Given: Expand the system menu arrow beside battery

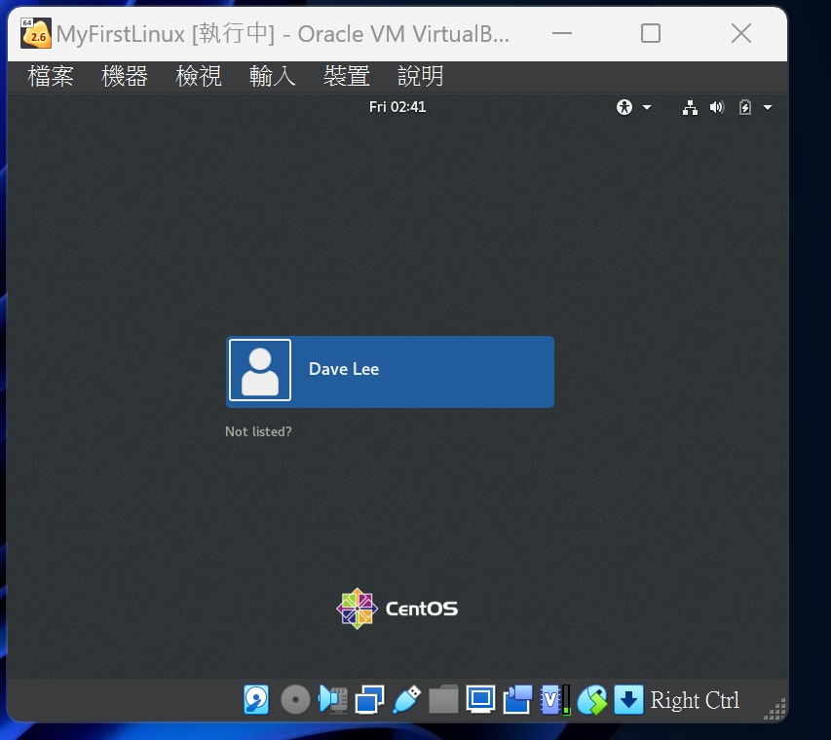Looking at the screenshot, I should tap(768, 107).
